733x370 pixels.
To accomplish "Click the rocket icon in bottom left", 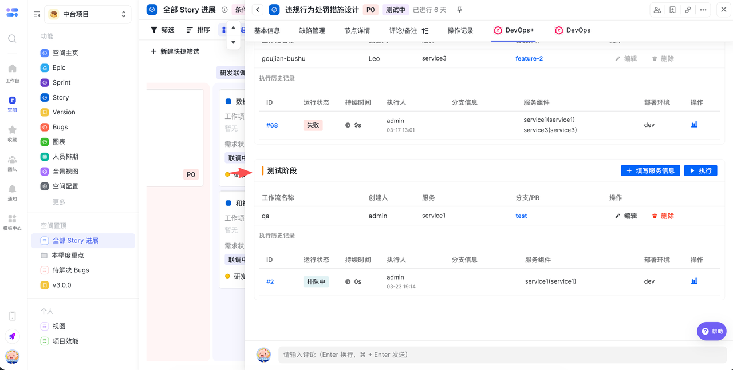I will (12, 336).
